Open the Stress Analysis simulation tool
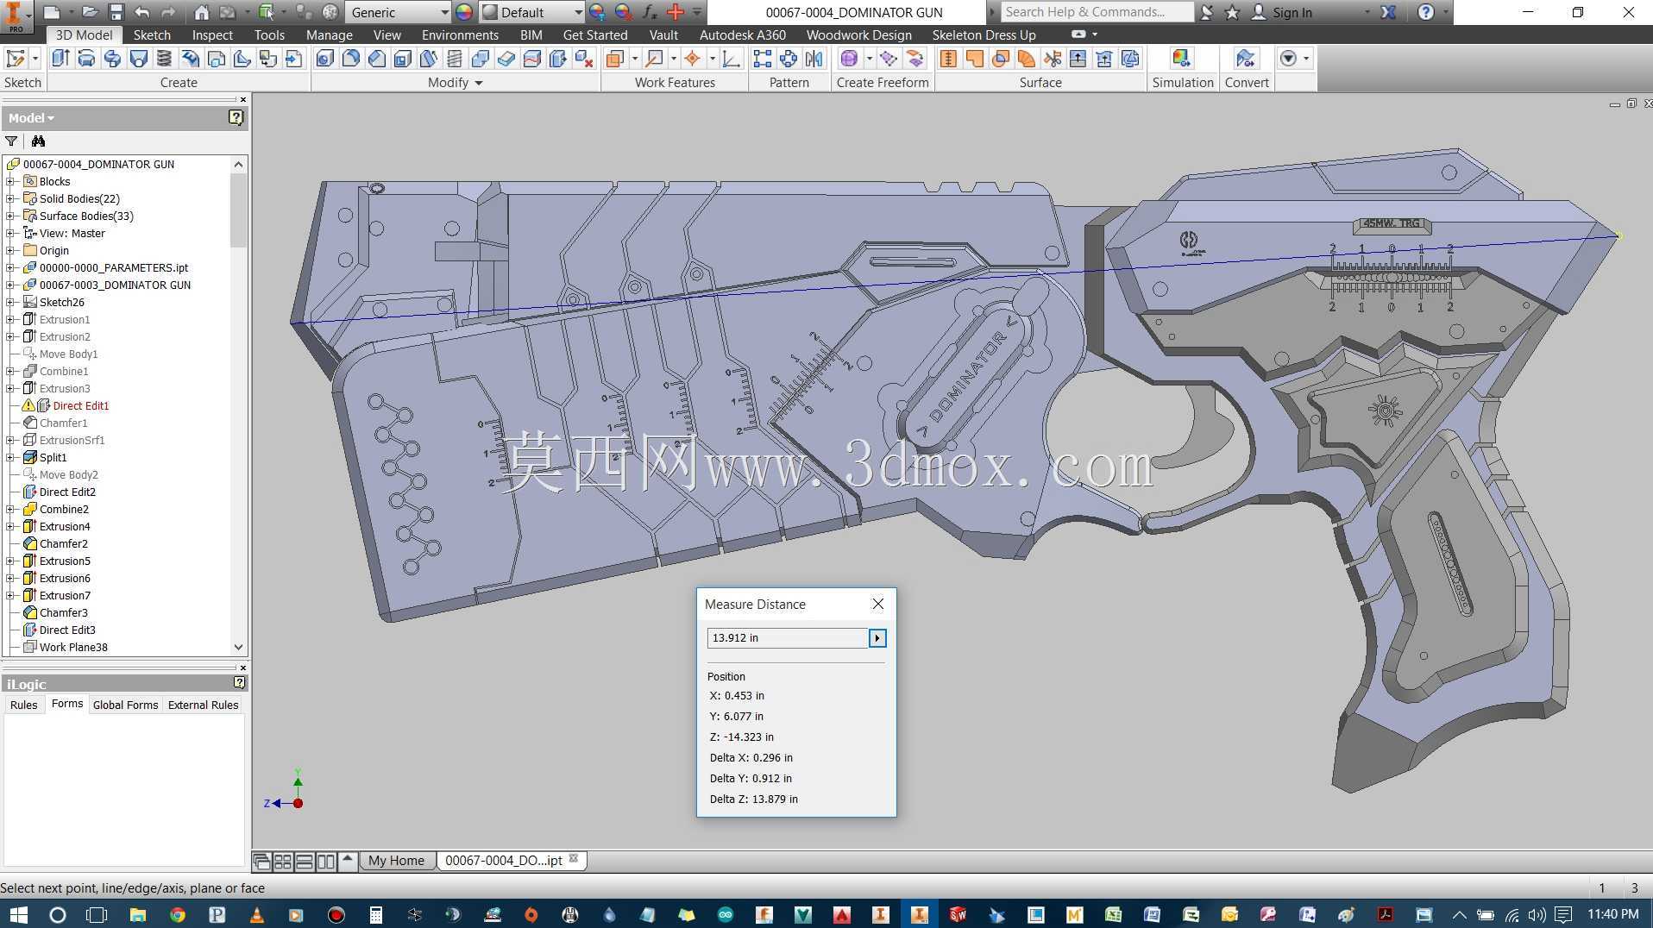 [x=1181, y=59]
